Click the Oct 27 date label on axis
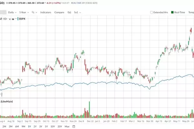The width and height of the screenshot is (194, 129). [55, 121]
